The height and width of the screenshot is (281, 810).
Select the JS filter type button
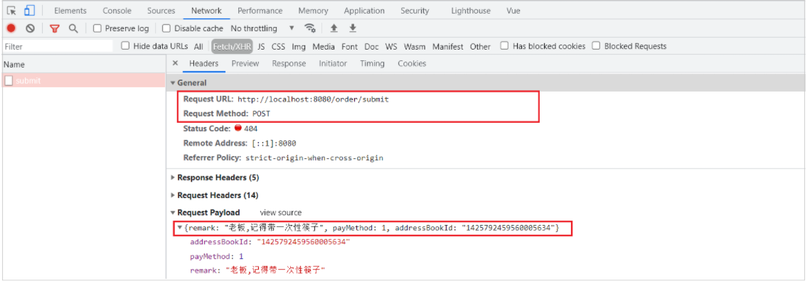click(262, 46)
